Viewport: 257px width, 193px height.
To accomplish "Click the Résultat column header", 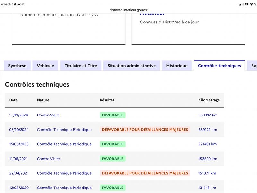I will click(107, 100).
